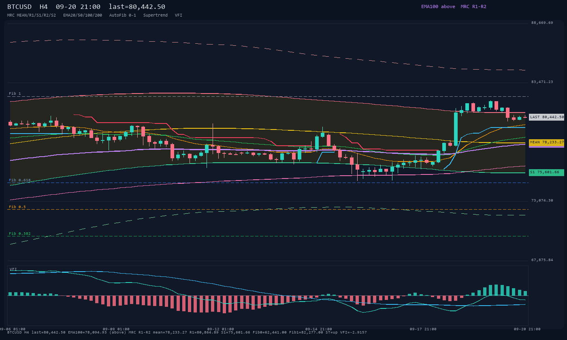Viewport: 567px width, 340px height.
Task: Select the 73,074.30 price axis value
Action: coord(542,200)
